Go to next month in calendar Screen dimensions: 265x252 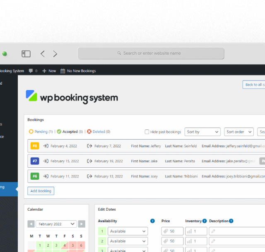point(82,224)
